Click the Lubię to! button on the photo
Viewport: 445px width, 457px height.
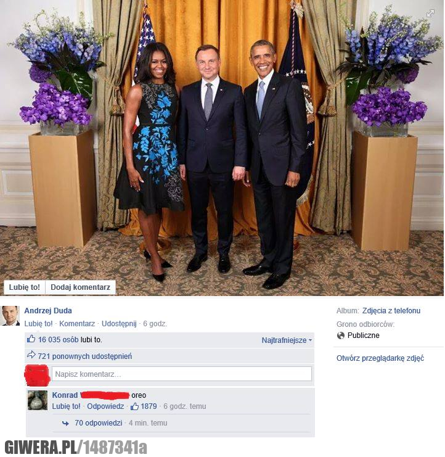(x=25, y=287)
